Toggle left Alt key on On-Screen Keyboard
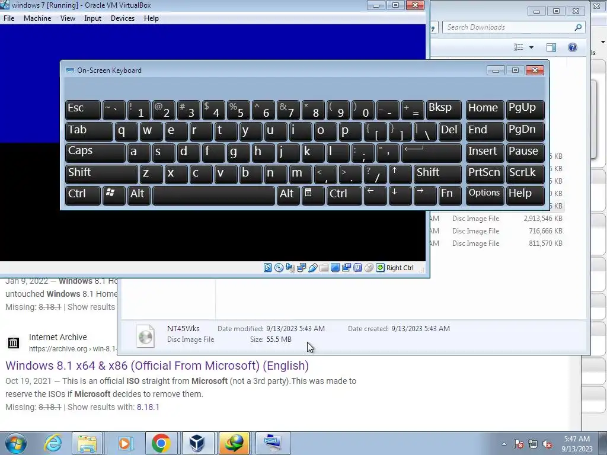Image resolution: width=607 pixels, height=455 pixels. (139, 195)
